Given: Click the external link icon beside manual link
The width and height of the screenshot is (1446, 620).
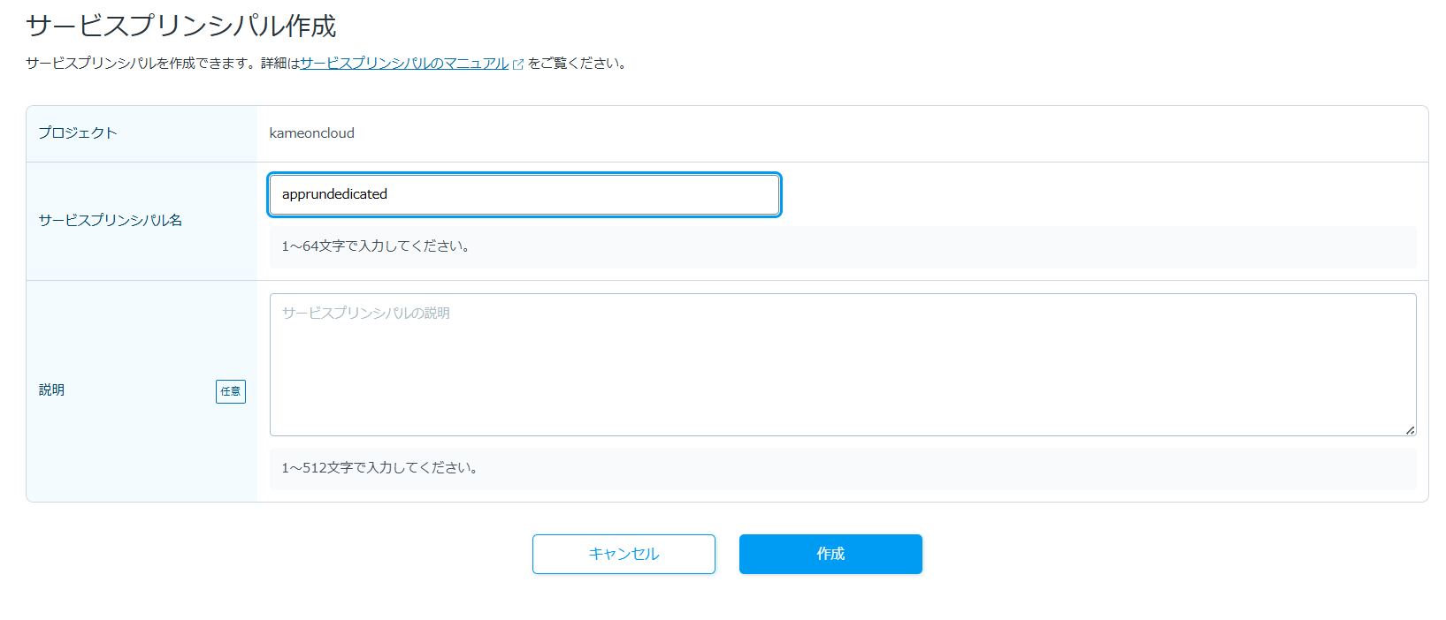Looking at the screenshot, I should tap(518, 64).
